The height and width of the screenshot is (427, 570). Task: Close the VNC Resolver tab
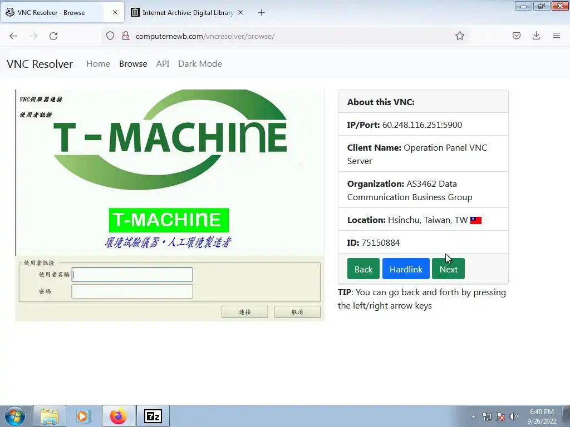pos(115,12)
